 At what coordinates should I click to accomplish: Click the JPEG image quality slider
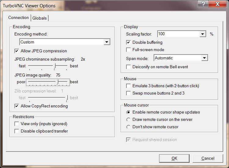coord(48,82)
